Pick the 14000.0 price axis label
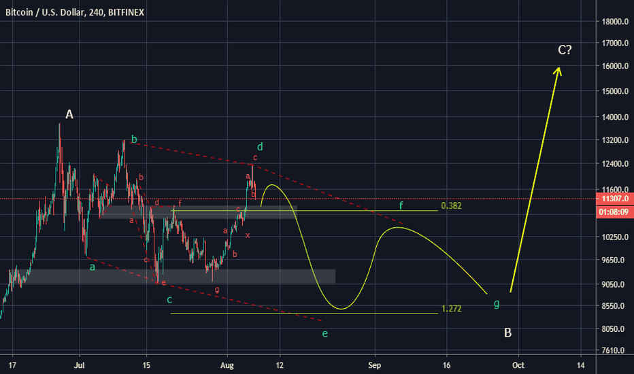Viewport: 634px width, 374px height. coord(615,117)
